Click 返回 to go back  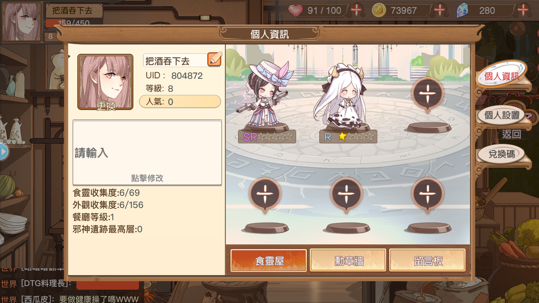[x=511, y=134]
